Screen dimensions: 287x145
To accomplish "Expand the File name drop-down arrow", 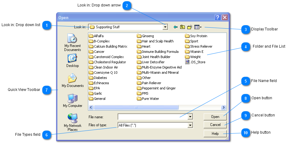I will (x=190, y=117).
